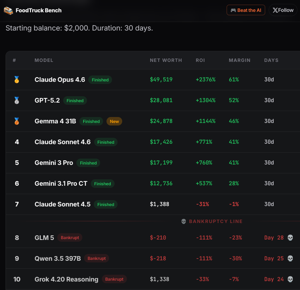Click the 28% margin value
Screen dimensions: 300x290
point(234,184)
